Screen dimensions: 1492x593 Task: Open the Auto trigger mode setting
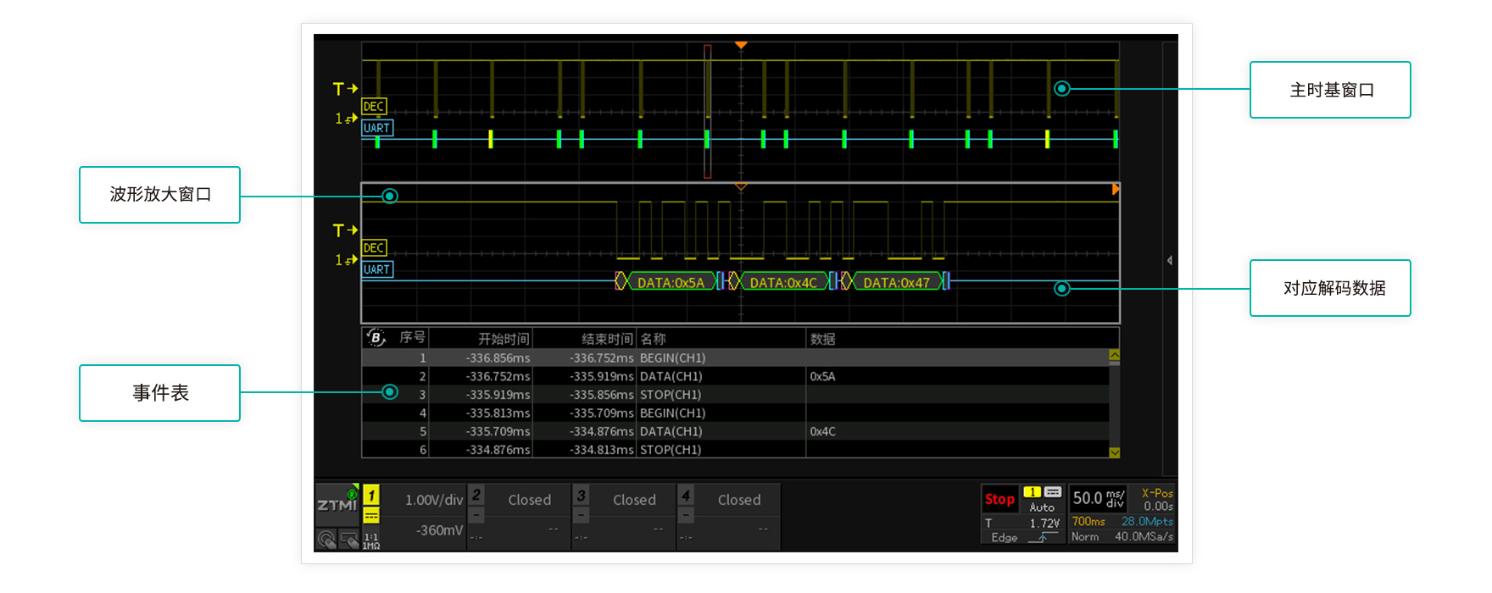click(x=1042, y=507)
